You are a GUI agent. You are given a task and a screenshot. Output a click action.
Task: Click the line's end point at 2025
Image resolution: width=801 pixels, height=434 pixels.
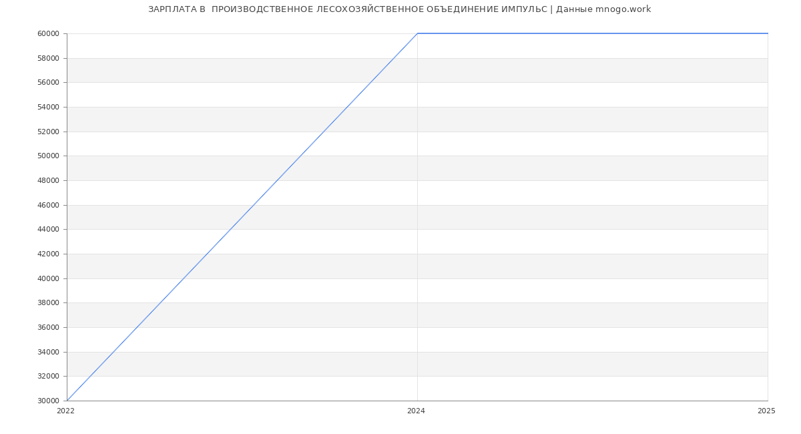click(768, 33)
